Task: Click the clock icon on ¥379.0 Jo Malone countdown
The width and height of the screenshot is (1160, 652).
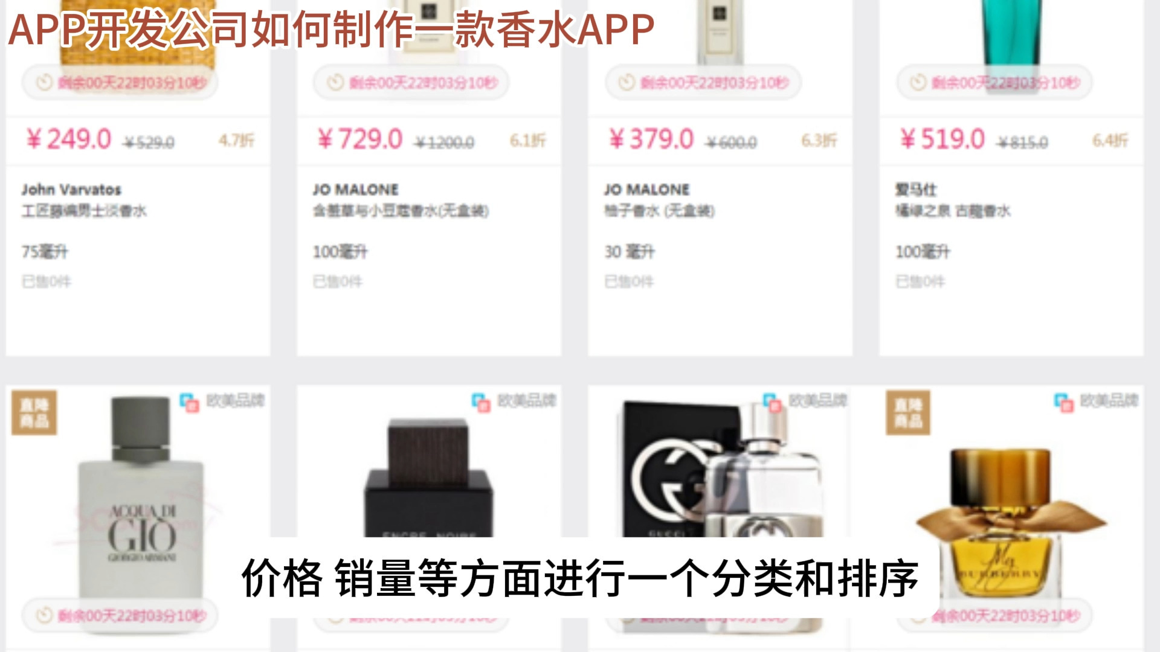Action: click(627, 82)
